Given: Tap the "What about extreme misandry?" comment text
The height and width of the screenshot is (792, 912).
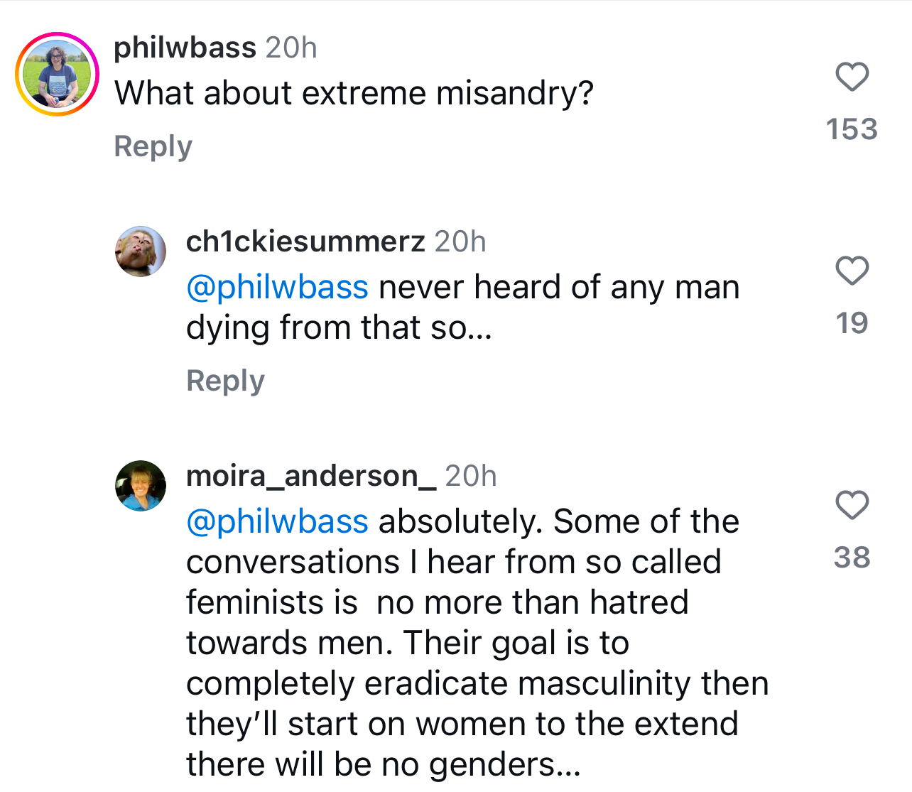Looking at the screenshot, I should click(354, 94).
